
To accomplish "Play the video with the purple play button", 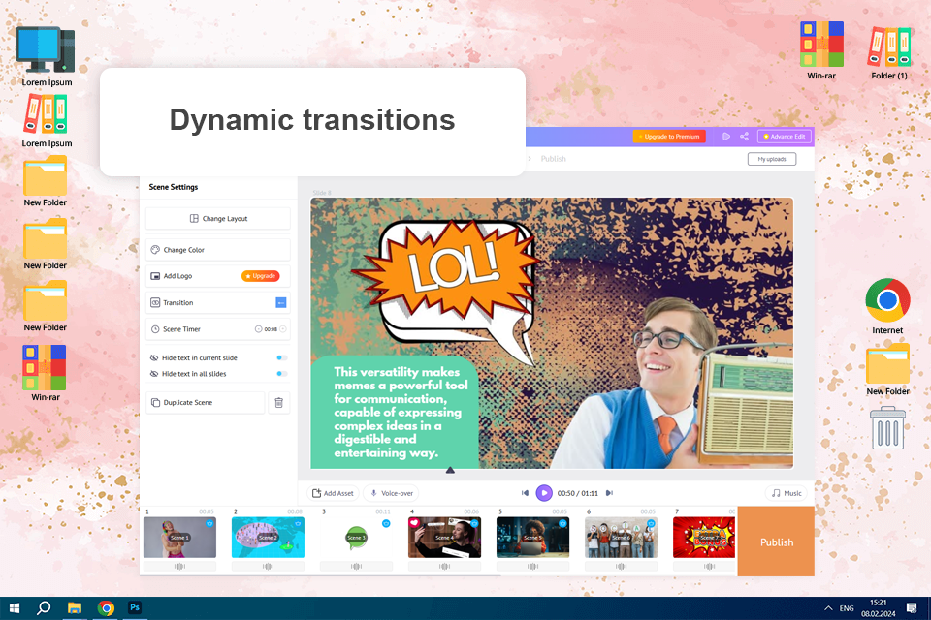I will click(544, 493).
